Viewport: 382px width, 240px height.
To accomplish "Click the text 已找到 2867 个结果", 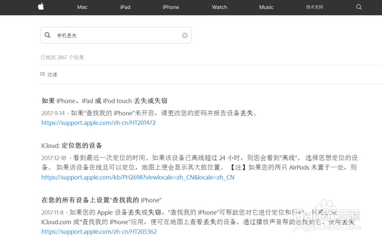I will 62,57.
